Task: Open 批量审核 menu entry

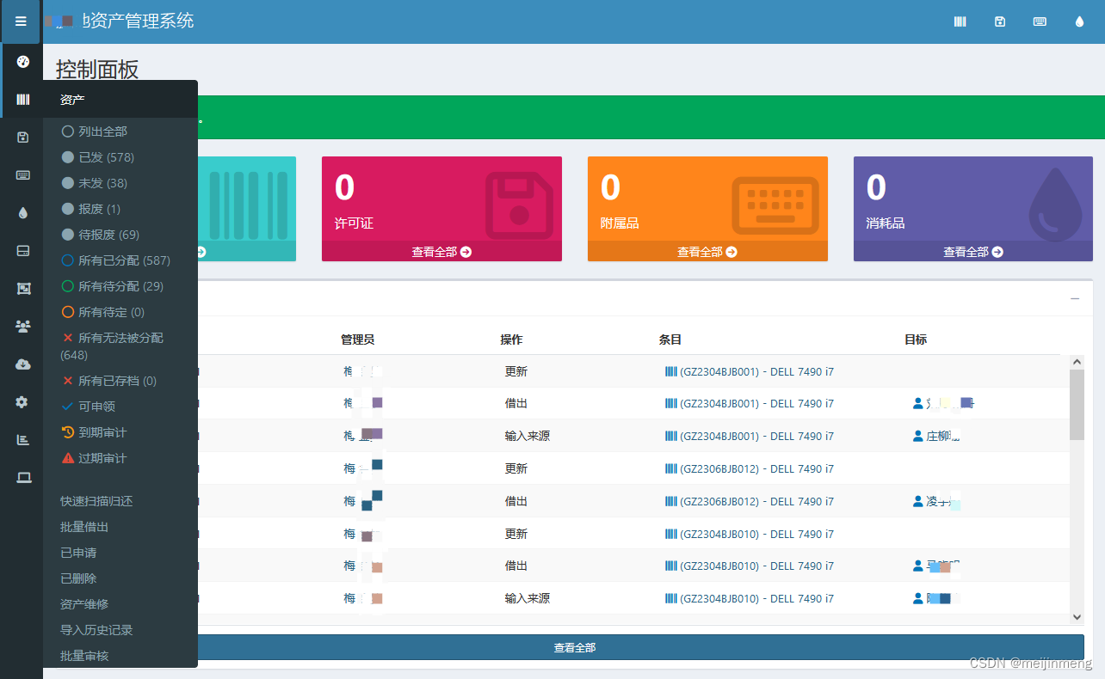Action: 84,656
